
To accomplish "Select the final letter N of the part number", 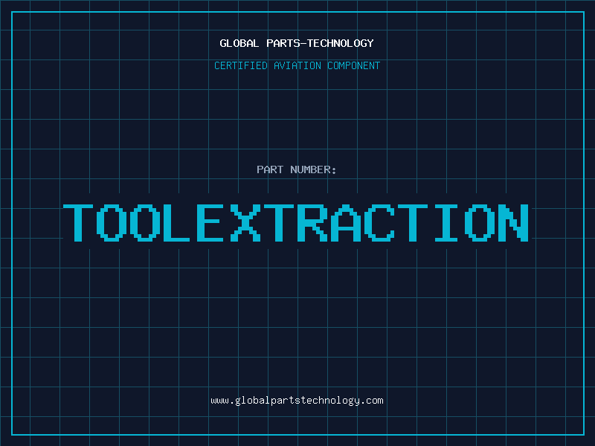I will [x=513, y=222].
